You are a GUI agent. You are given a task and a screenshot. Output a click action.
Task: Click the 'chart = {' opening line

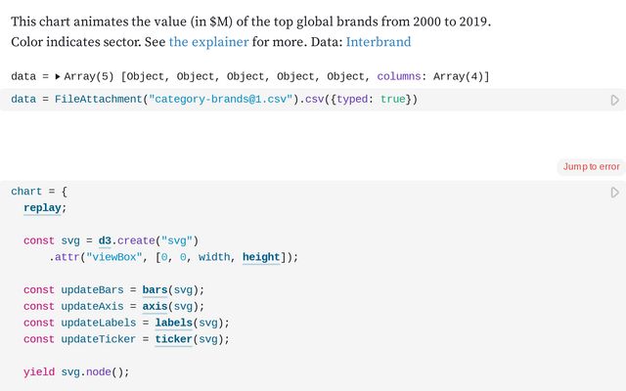(39, 191)
